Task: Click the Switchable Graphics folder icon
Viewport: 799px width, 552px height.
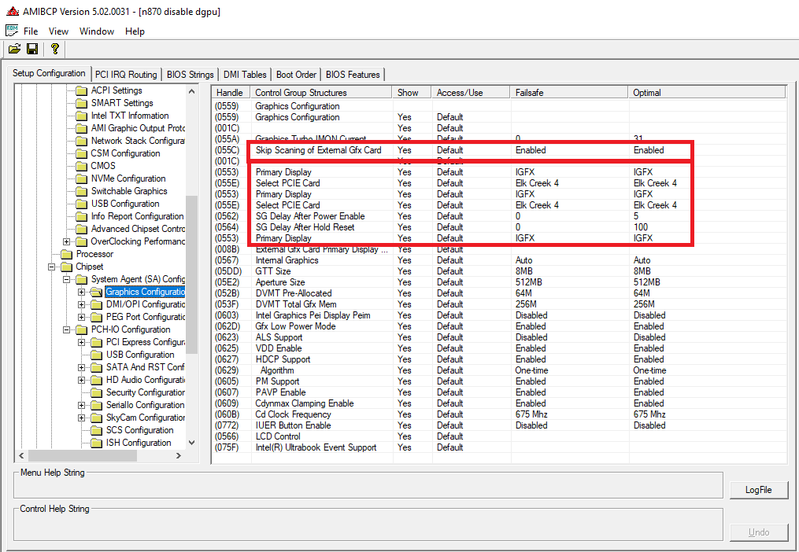Action: [81, 191]
